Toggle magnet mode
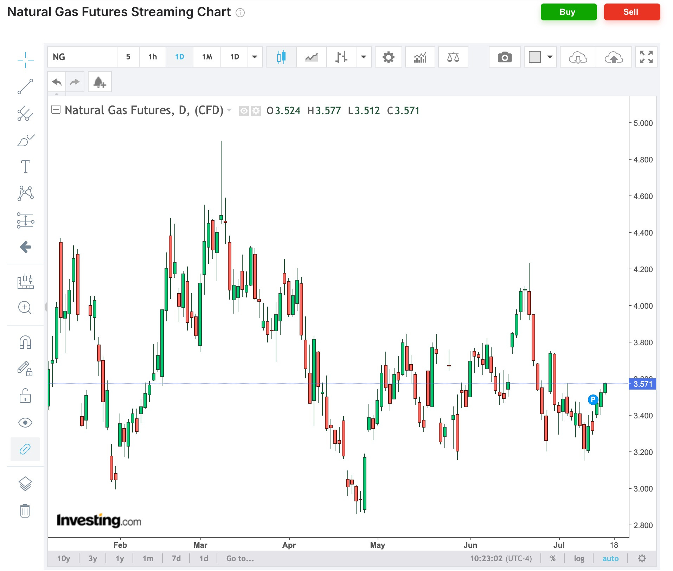Screen dimensions: 673x571 (25, 342)
